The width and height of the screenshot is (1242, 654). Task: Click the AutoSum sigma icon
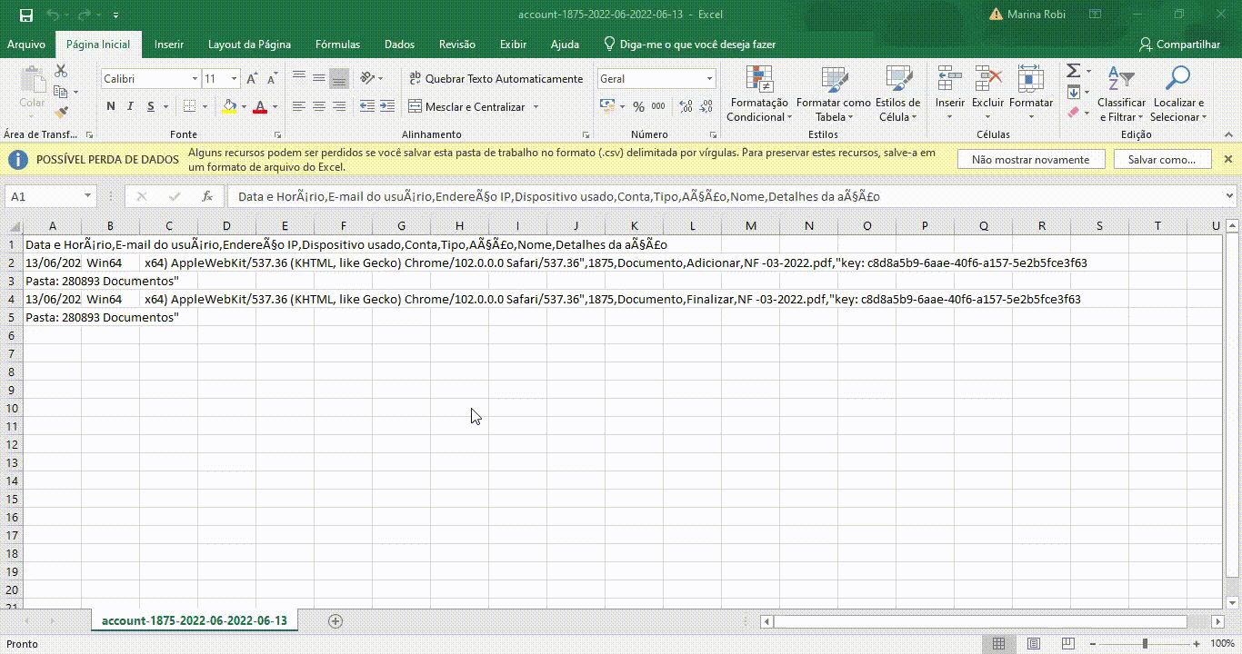point(1073,71)
